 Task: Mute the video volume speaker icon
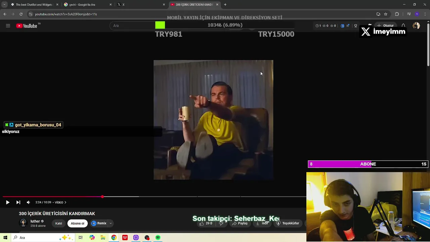[x=28, y=202]
